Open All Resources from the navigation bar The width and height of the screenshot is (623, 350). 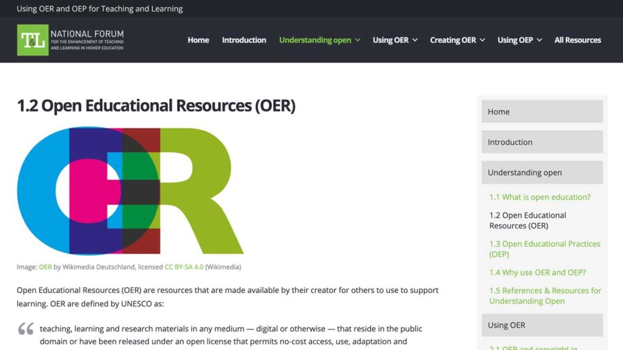click(577, 39)
